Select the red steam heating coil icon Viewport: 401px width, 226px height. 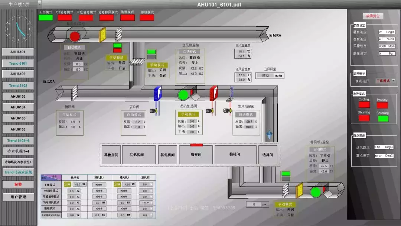(x=213, y=93)
